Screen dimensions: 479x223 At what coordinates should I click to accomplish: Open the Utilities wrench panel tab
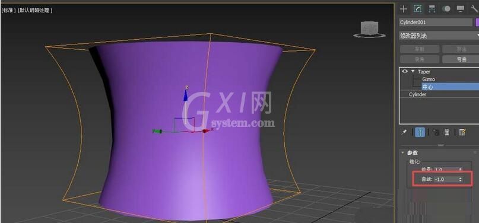474,9
